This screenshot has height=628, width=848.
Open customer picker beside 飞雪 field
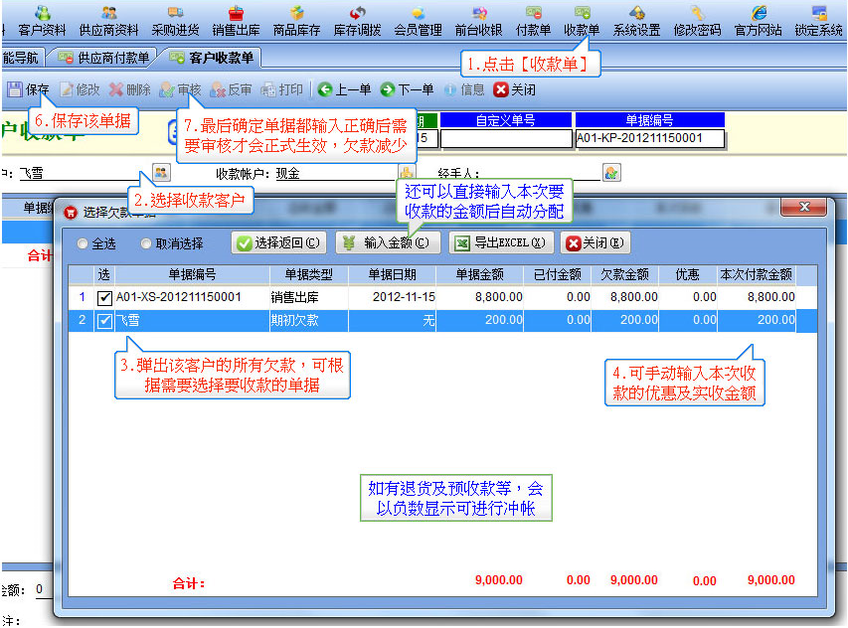161,173
